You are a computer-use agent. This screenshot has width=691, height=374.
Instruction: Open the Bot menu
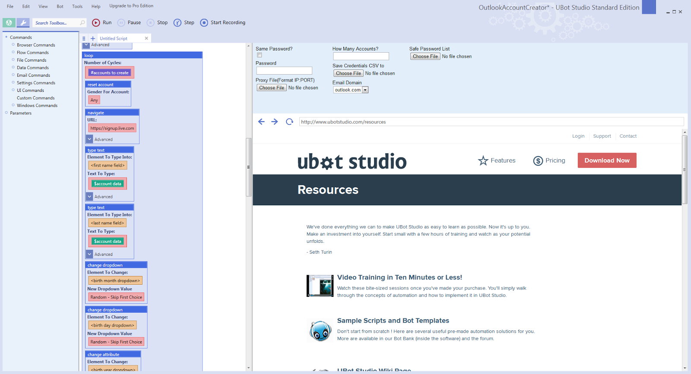pyautogui.click(x=60, y=6)
